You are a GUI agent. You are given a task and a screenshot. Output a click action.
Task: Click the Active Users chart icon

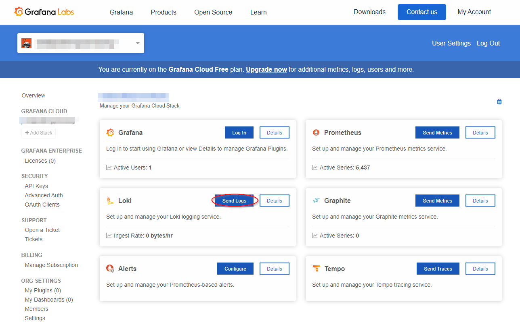click(x=109, y=168)
